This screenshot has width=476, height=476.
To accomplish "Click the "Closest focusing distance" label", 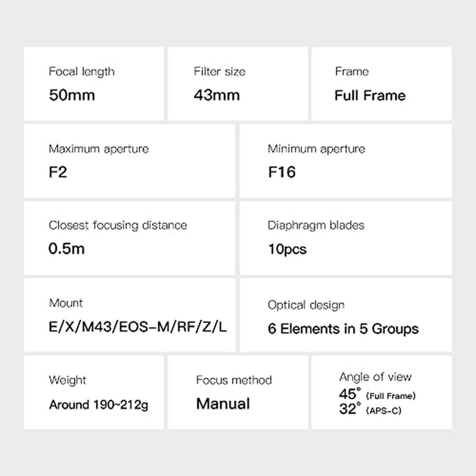I will point(118,225).
